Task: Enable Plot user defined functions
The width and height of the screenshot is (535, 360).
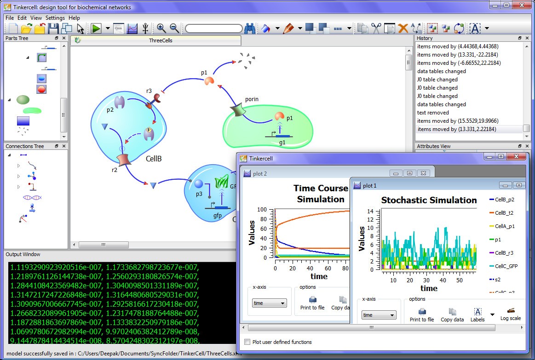Action: [x=247, y=342]
